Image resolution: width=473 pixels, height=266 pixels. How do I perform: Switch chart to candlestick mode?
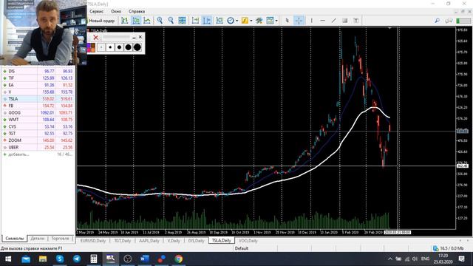point(136,21)
